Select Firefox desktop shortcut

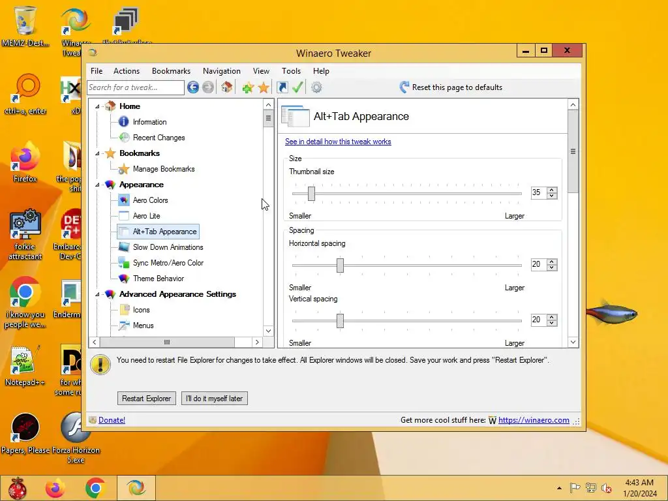pyautogui.click(x=25, y=162)
